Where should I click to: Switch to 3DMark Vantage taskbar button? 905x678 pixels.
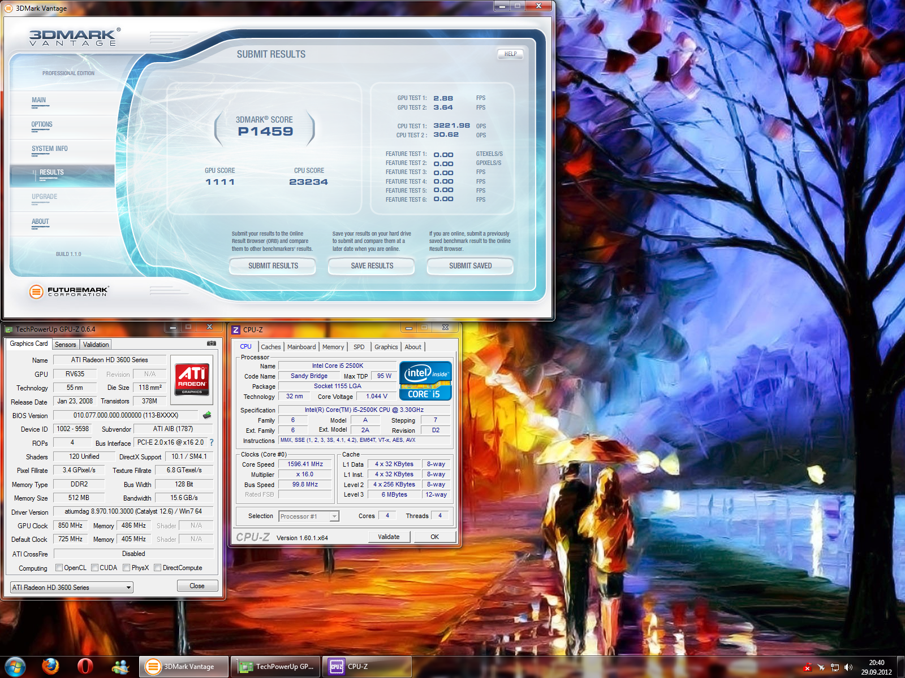pos(184,667)
